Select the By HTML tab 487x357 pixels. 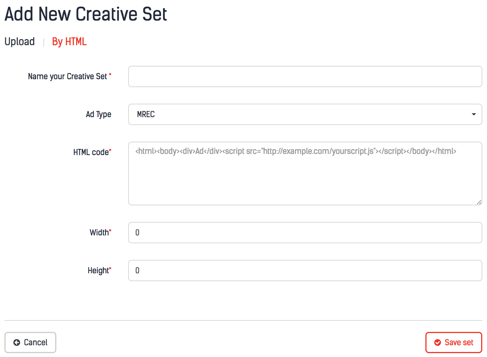(69, 41)
